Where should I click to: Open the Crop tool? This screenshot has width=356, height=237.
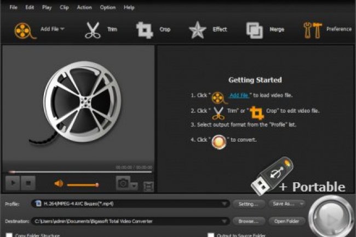point(145,30)
